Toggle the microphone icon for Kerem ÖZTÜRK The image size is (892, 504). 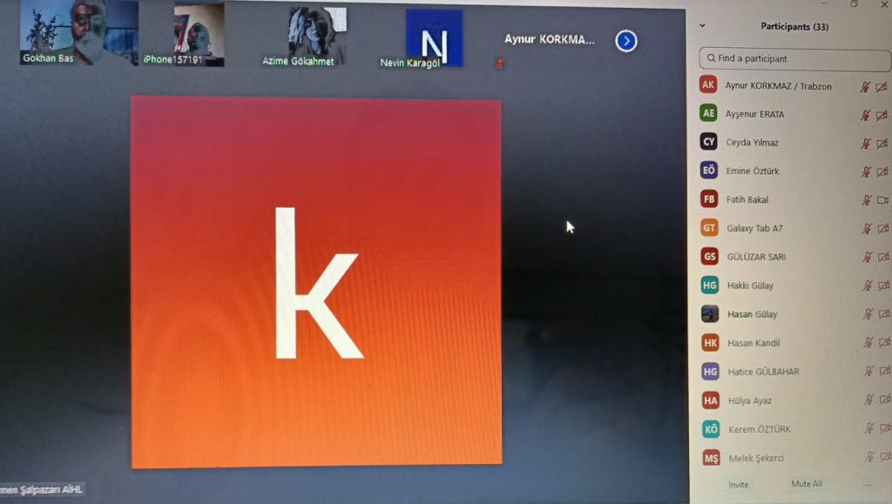click(x=869, y=428)
